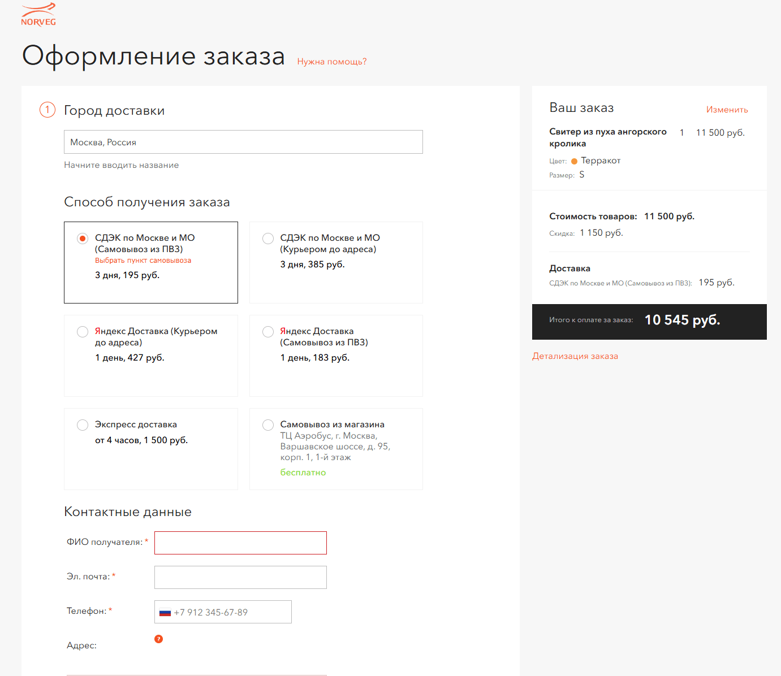This screenshot has height=676, width=781.
Task: Click the phone number input field
Action: (232, 612)
